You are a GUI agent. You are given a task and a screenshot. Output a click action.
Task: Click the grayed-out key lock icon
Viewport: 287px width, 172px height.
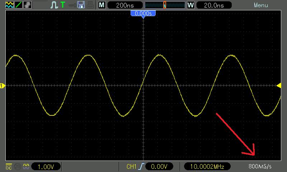click(72, 5)
